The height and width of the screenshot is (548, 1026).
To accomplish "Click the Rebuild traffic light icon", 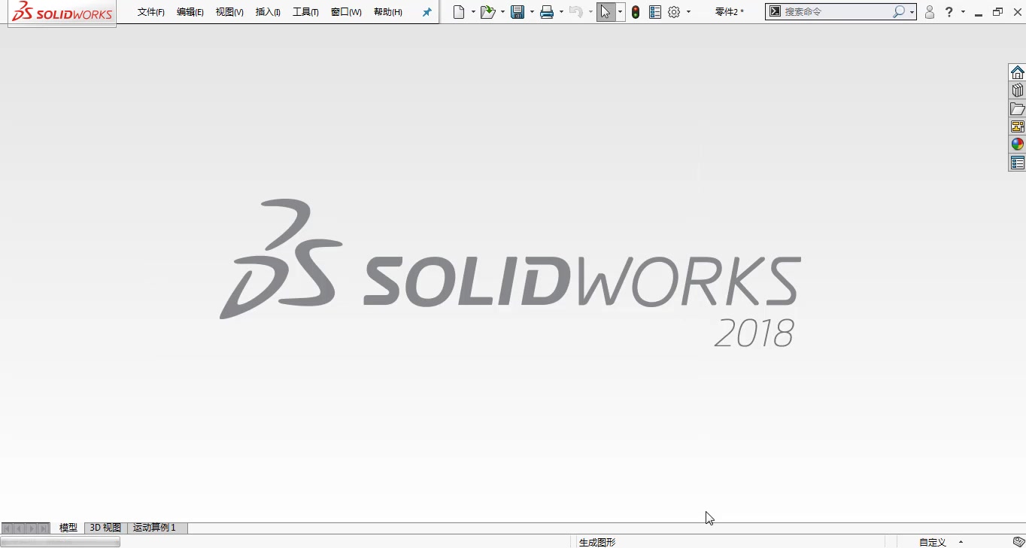I will point(636,12).
